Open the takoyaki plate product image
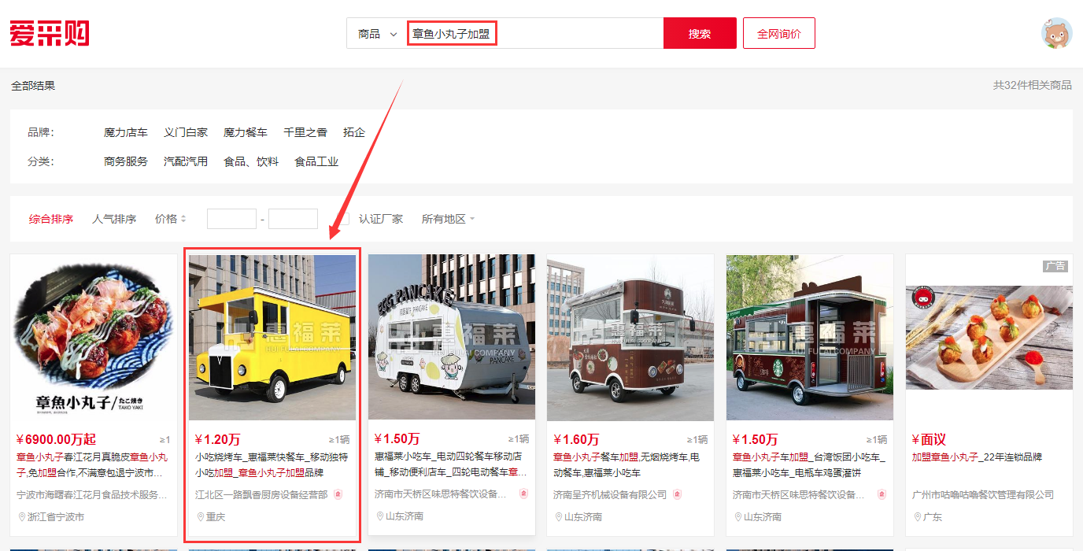 point(93,337)
